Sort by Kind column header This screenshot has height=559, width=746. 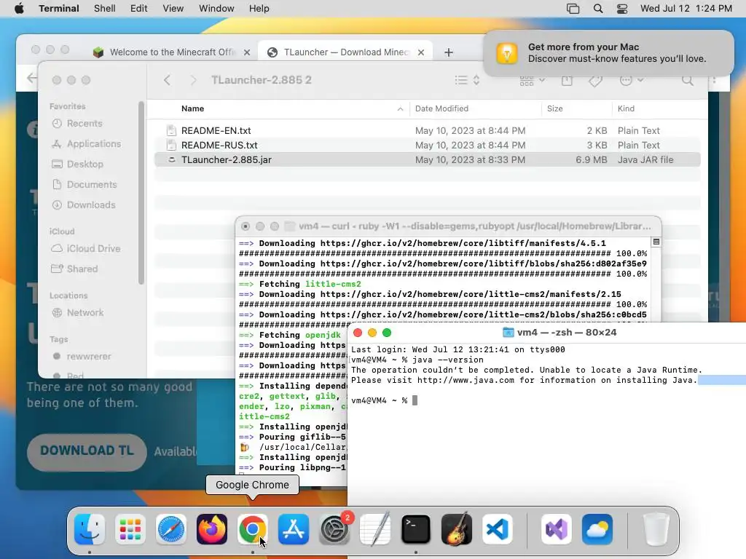(x=626, y=109)
